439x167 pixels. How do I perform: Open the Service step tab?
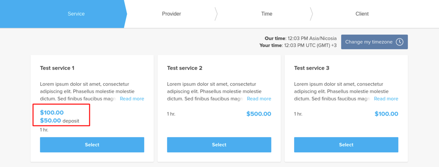tap(76, 14)
